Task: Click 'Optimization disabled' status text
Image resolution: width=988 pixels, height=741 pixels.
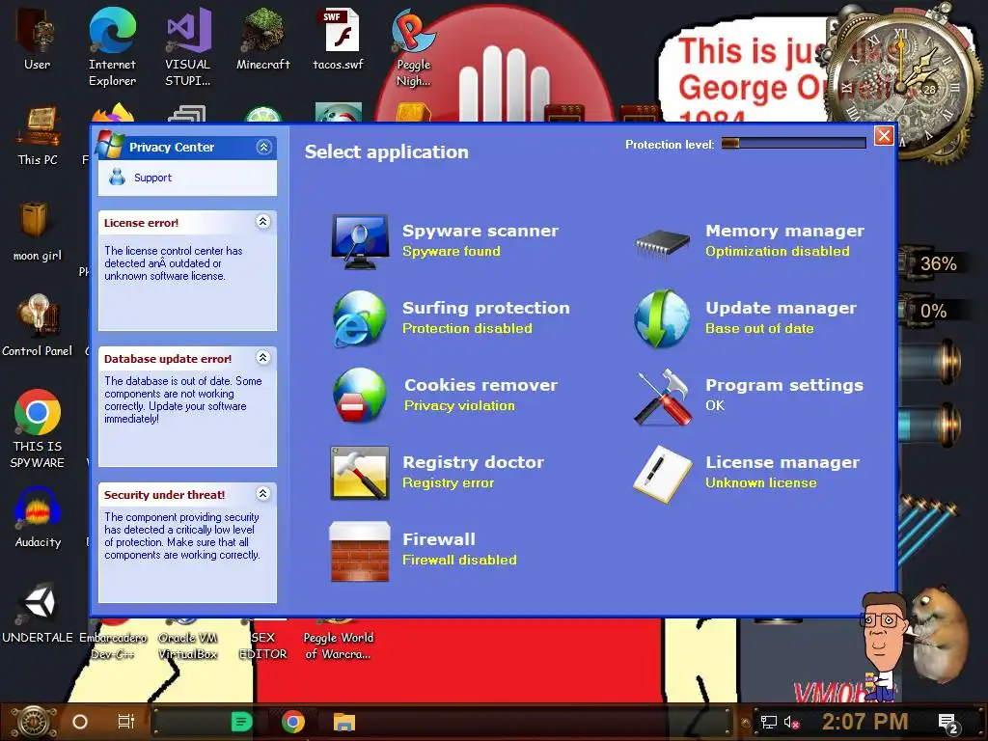Action: pyautogui.click(x=778, y=252)
